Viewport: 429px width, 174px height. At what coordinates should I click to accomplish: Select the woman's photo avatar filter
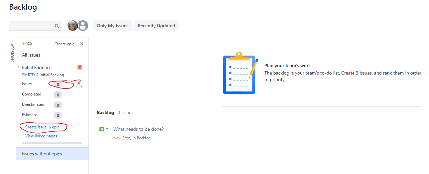(x=73, y=26)
